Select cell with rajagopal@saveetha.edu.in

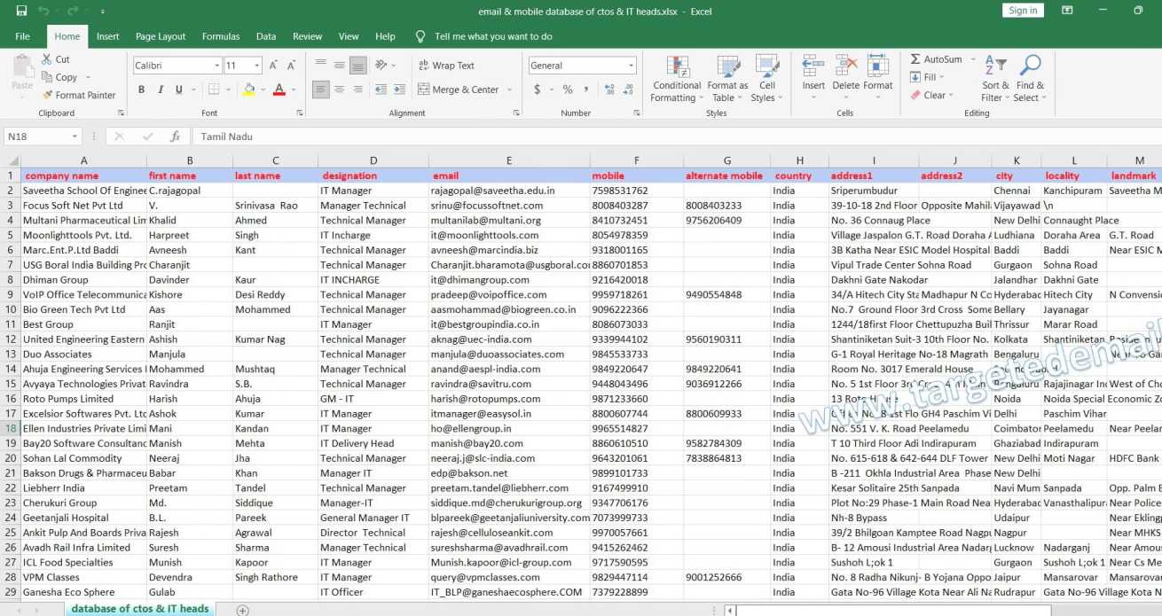coord(509,191)
